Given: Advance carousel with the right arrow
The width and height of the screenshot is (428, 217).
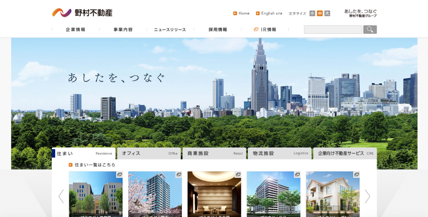Looking at the screenshot, I should point(367,196).
